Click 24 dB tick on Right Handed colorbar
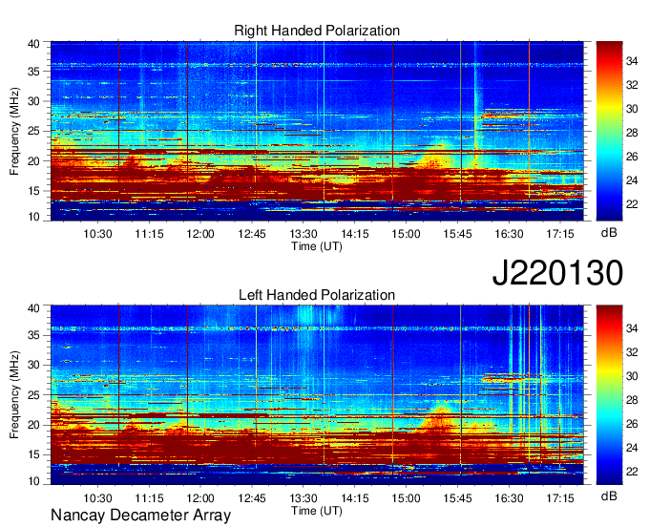This screenshot has width=649, height=527. tap(632, 180)
